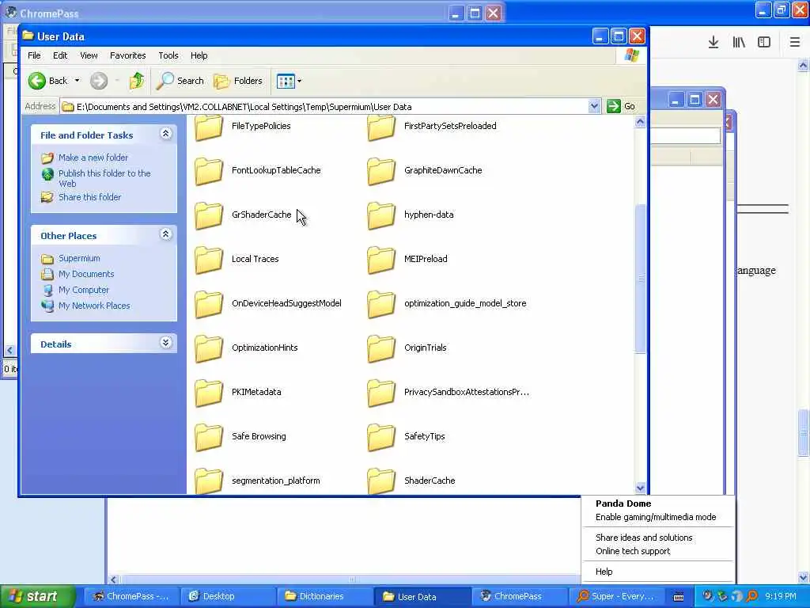Open My Documents from Other Places
The height and width of the screenshot is (608, 810).
[x=86, y=274]
